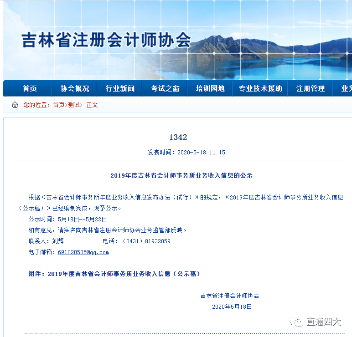The width and height of the screenshot is (352, 337).
Task: Click the headline 2019年度吉林省会计师事务所业务收入信息的公示
Action: (181, 175)
